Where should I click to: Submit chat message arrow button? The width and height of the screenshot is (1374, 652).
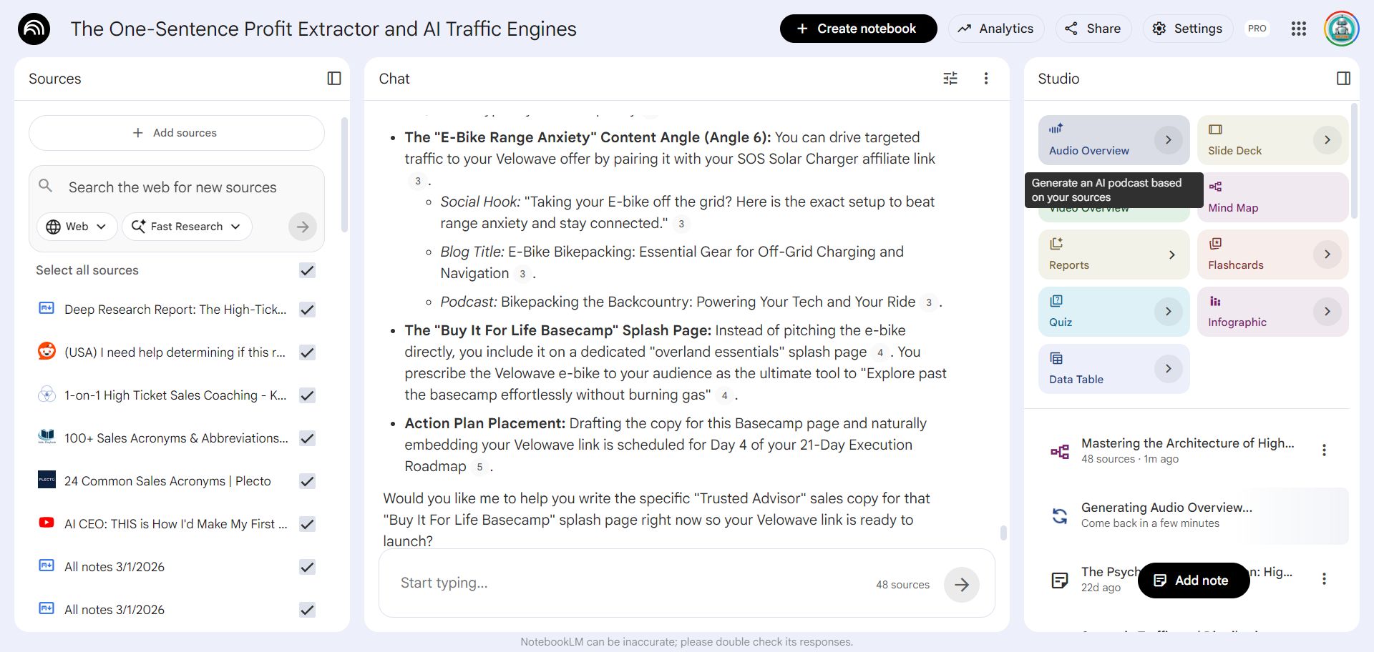[961, 585]
